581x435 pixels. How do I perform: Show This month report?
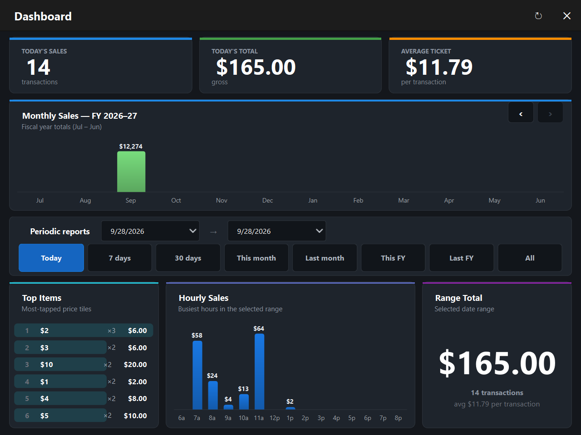[x=256, y=258]
